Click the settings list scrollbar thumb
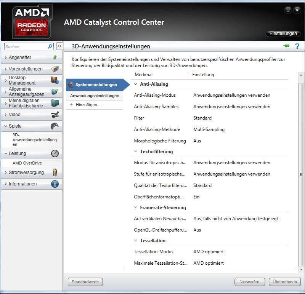Image resolution: width=305 pixels, height=294 pixels. click(x=301, y=174)
